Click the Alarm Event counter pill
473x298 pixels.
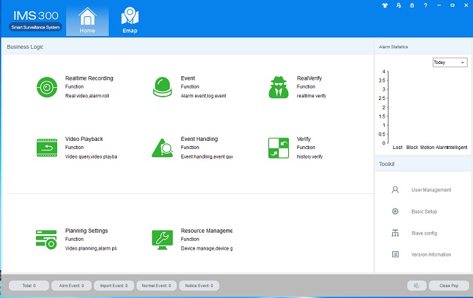(x=71, y=286)
